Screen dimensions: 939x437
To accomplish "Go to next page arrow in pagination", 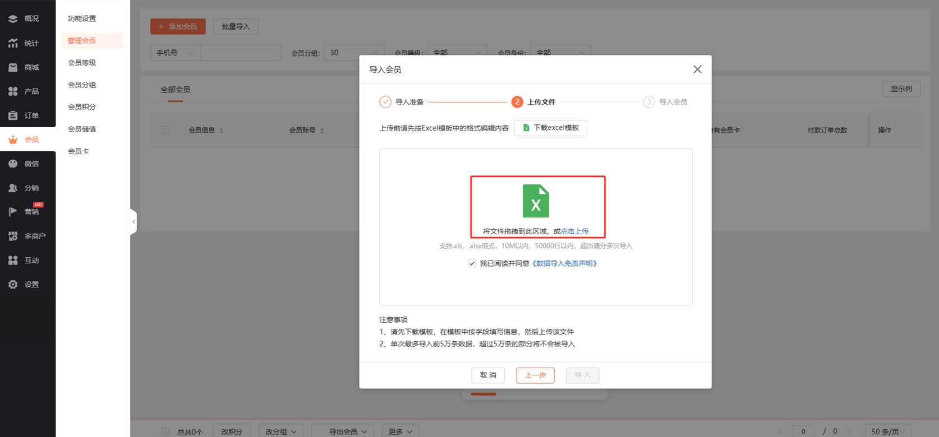I will [849, 431].
